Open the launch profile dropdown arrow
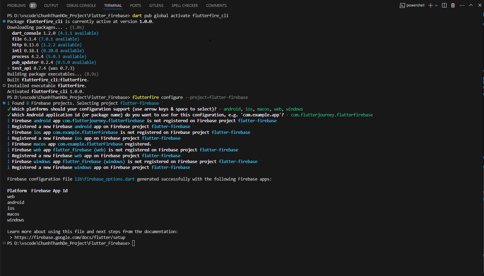The height and width of the screenshot is (276, 484). [x=436, y=5]
